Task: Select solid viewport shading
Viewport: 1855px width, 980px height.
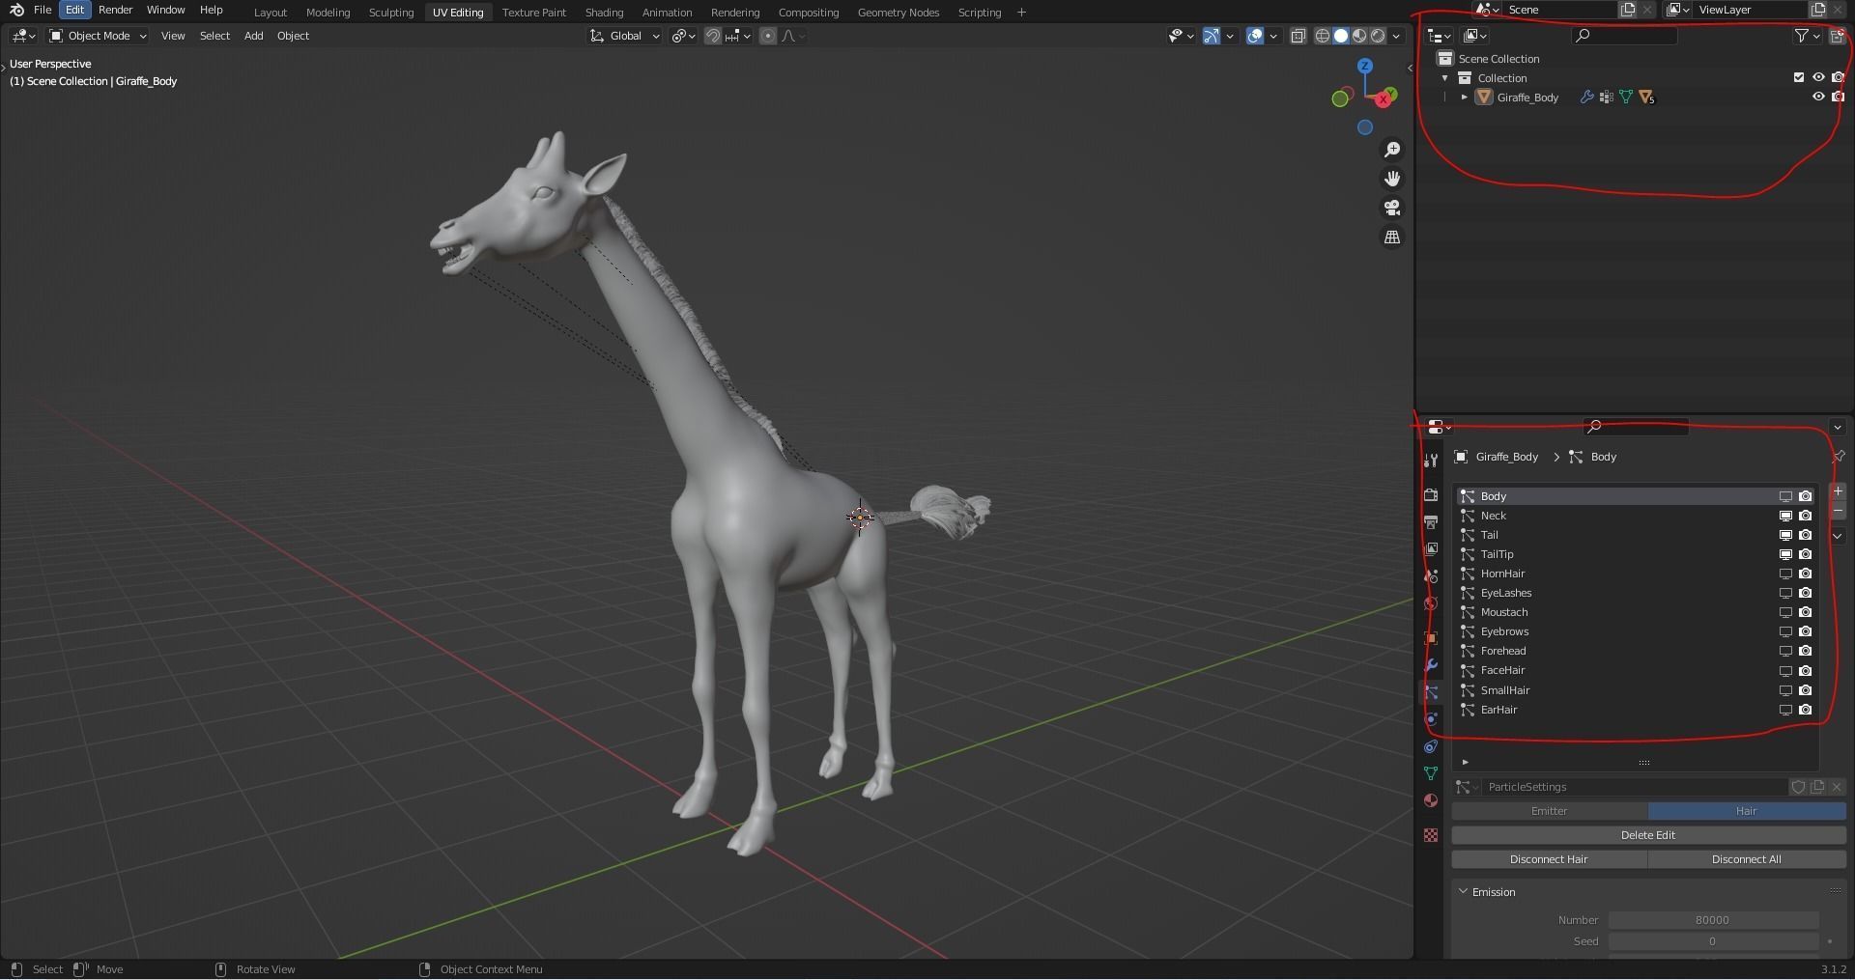Action: click(x=1341, y=36)
